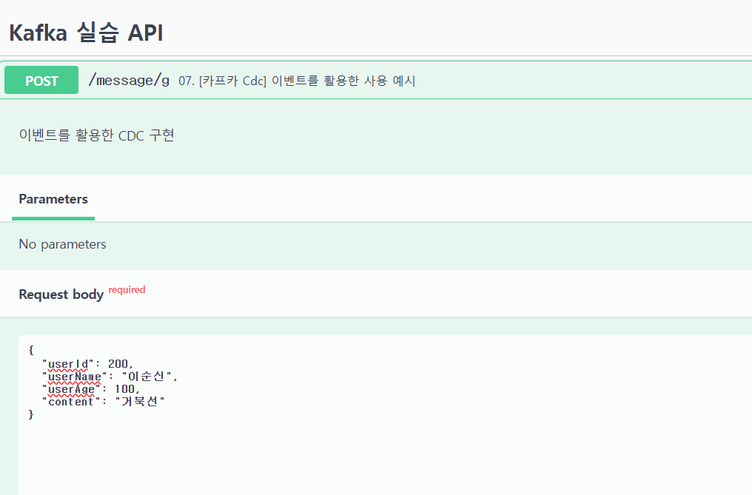Click the 'No parameters' text
The image size is (752, 495).
pyautogui.click(x=62, y=244)
